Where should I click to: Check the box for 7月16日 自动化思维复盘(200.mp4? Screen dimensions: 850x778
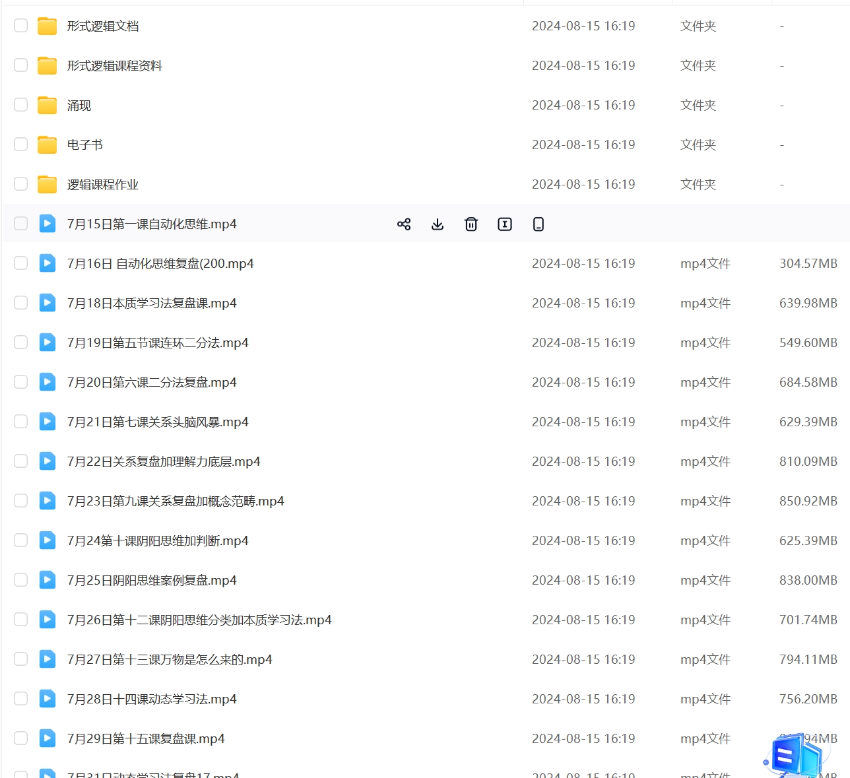tap(21, 263)
